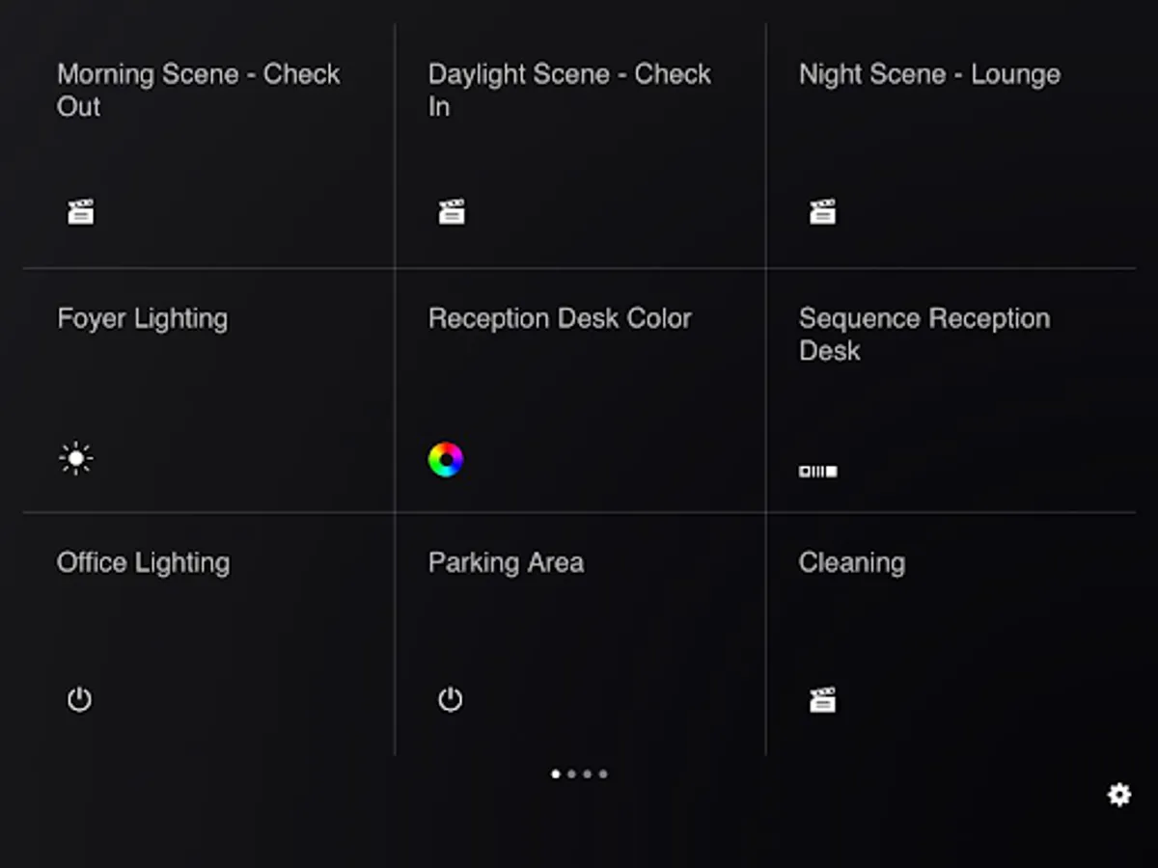Switch to the fourth page dot
Image resolution: width=1158 pixels, height=868 pixels.
pos(603,773)
